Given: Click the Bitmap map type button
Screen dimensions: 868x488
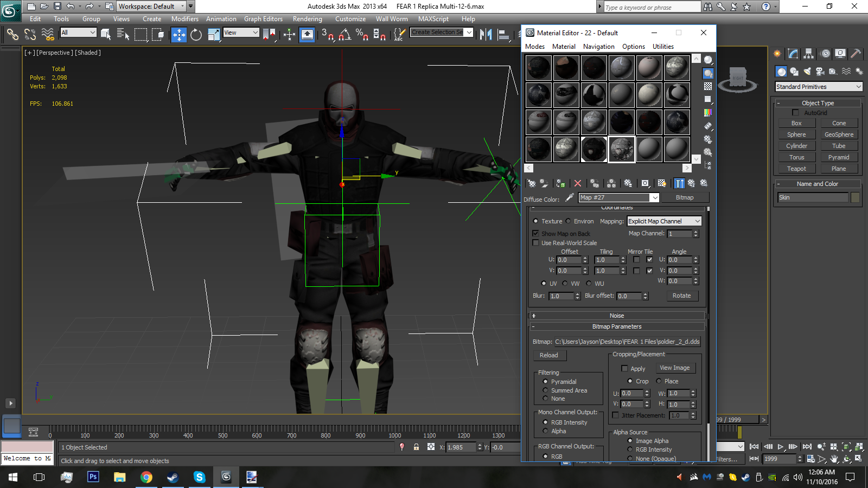Looking at the screenshot, I should 685,197.
